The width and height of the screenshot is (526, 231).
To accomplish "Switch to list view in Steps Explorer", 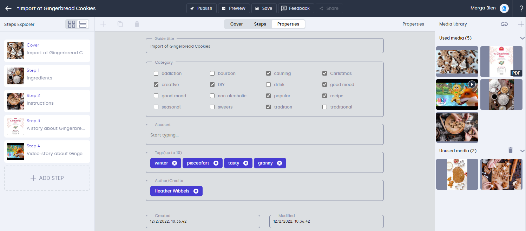I will click(83, 24).
